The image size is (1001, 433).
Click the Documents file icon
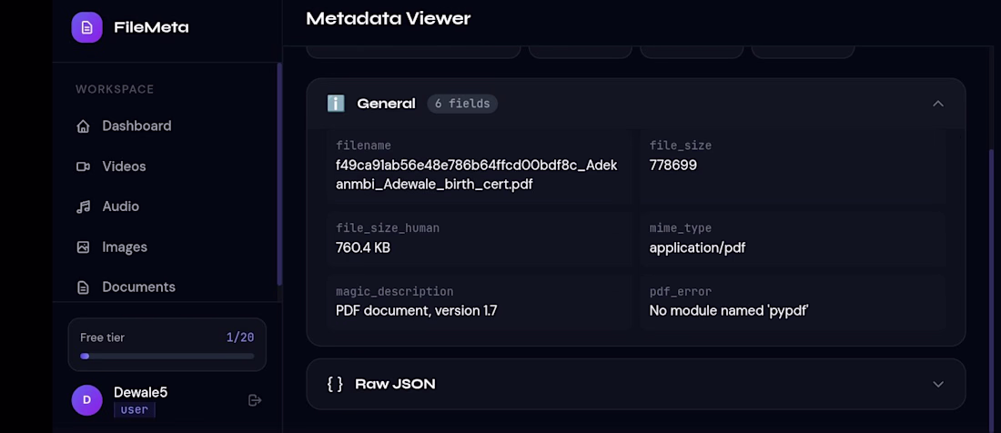[x=84, y=287]
